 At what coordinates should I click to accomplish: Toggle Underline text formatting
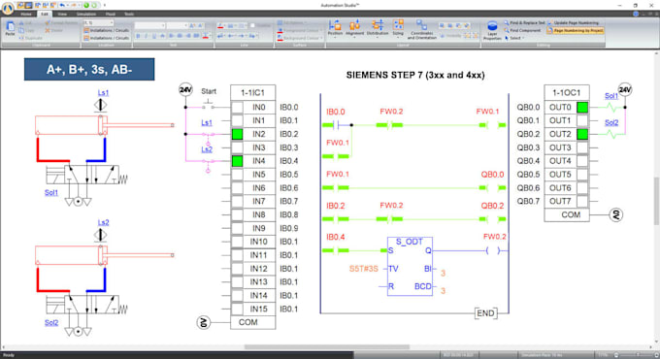tap(154, 36)
